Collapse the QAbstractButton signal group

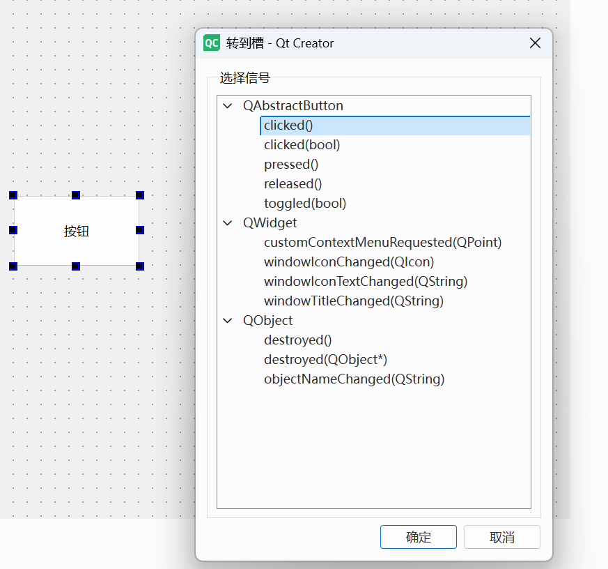click(228, 106)
